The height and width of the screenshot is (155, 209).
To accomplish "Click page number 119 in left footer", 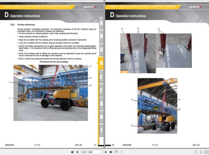I will pos(95,145).
